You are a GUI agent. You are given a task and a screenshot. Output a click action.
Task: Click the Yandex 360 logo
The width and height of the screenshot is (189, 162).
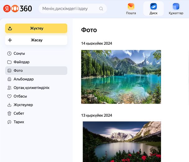[18, 8]
